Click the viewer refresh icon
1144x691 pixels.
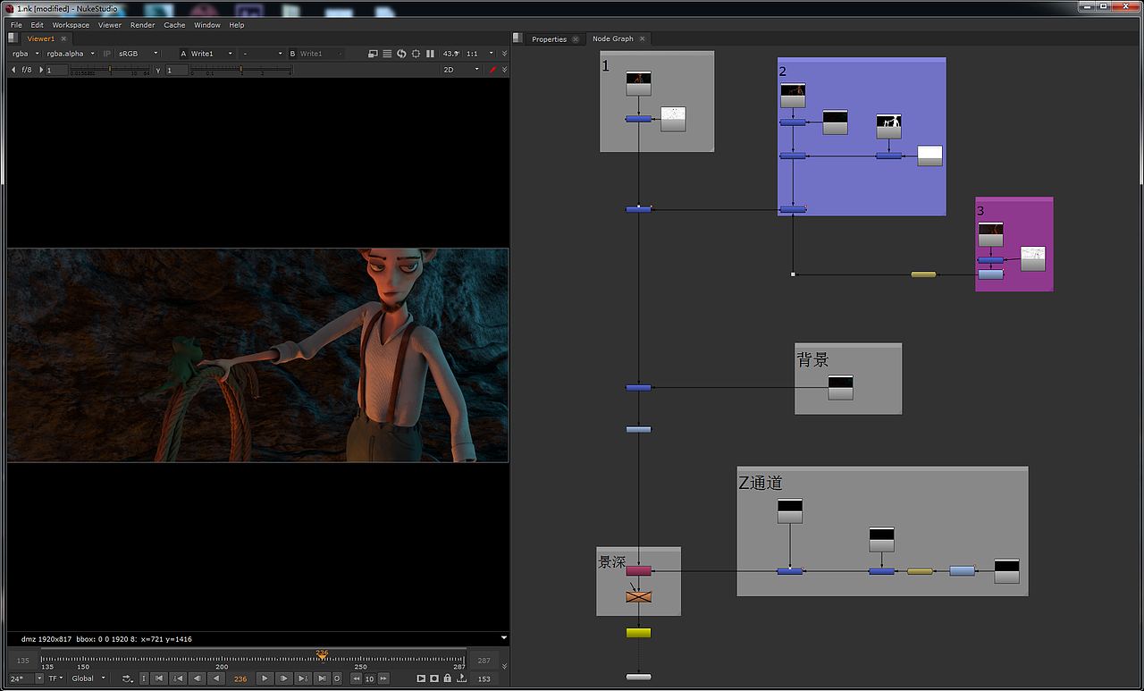(x=401, y=54)
